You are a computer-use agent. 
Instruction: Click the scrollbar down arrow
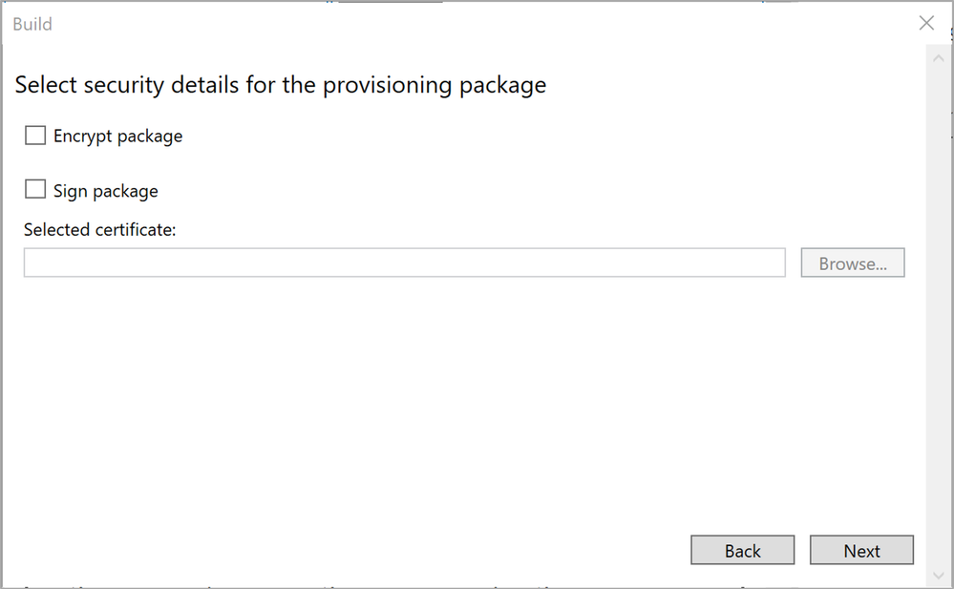coord(939,575)
